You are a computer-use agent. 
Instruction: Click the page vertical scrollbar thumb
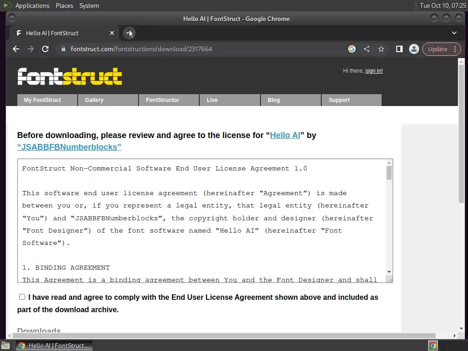click(x=462, y=134)
